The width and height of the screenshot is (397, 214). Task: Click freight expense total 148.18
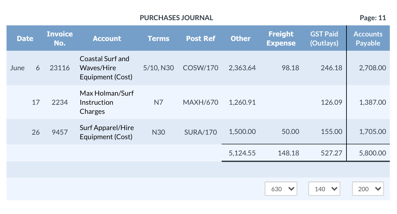288,153
